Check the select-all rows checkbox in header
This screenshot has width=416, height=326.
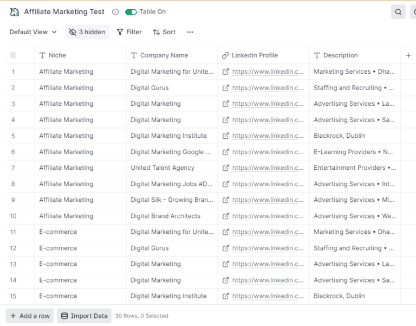point(13,55)
